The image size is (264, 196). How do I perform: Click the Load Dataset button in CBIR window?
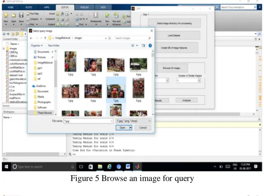[x=174, y=35]
